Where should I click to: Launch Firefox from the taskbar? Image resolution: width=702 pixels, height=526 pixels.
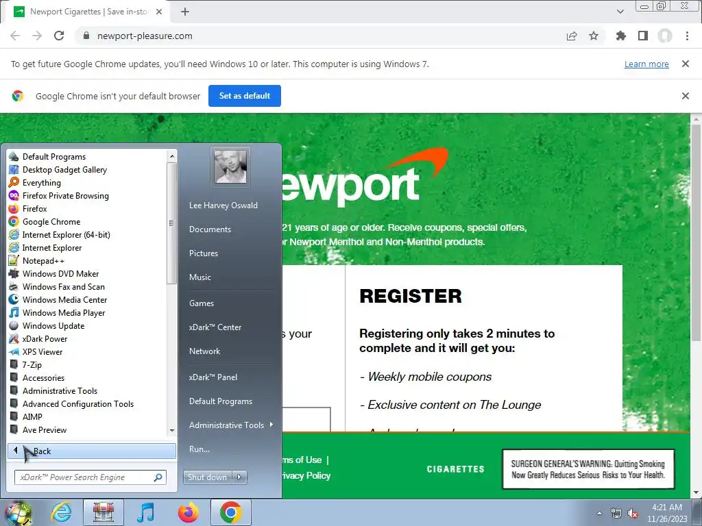(x=188, y=512)
